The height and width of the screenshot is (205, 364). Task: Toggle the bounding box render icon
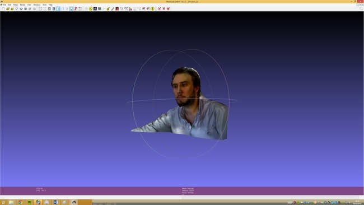pyautogui.click(x=40, y=8)
